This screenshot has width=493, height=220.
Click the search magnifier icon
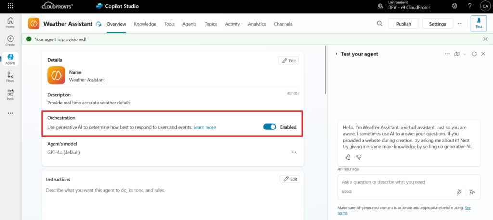(380, 24)
